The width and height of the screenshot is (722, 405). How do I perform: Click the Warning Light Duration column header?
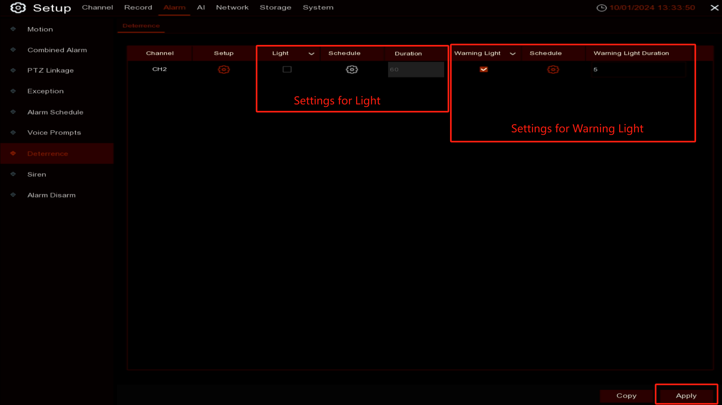[x=631, y=53]
